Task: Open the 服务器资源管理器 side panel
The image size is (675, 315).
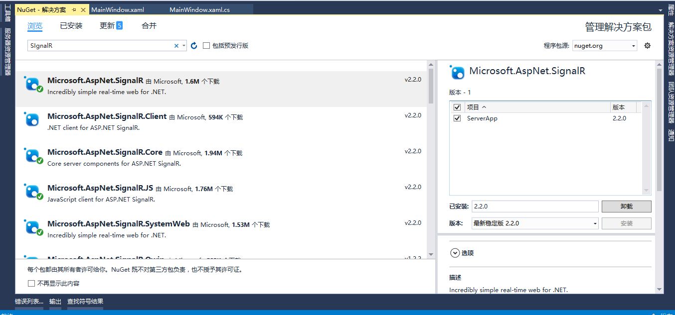Action: point(7,52)
